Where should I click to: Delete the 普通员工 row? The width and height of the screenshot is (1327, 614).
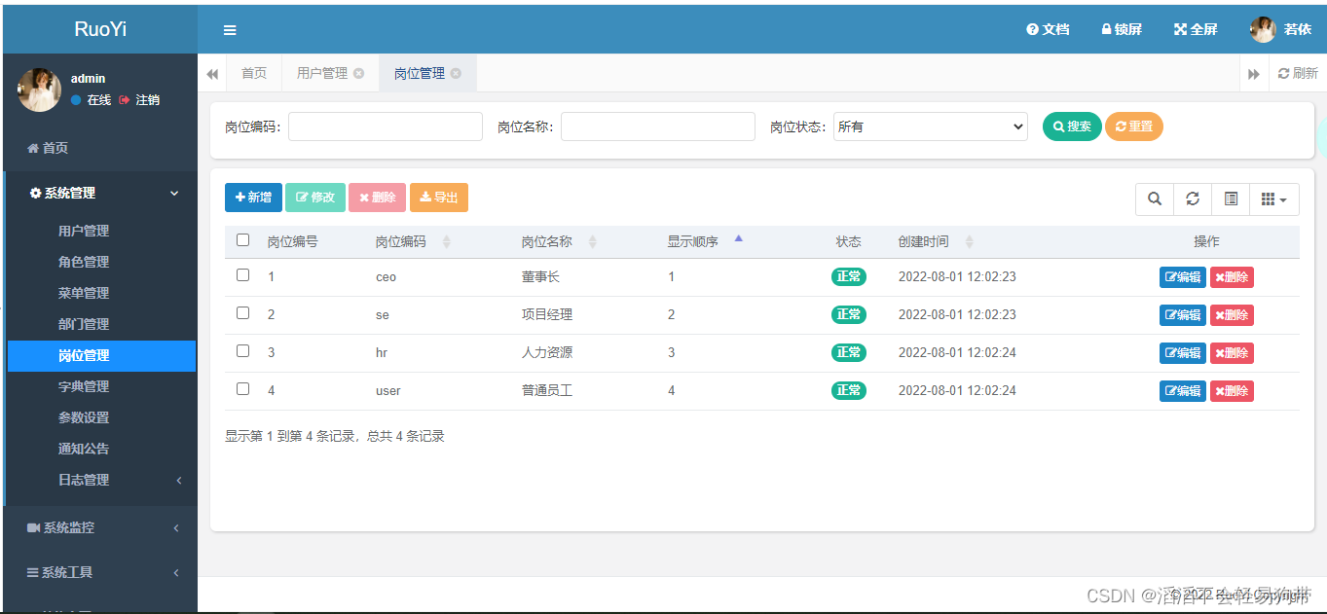point(1232,391)
